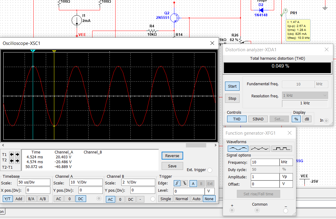The image size is (336, 219).
Task: Select rising edge trigger
Action: tap(177, 184)
